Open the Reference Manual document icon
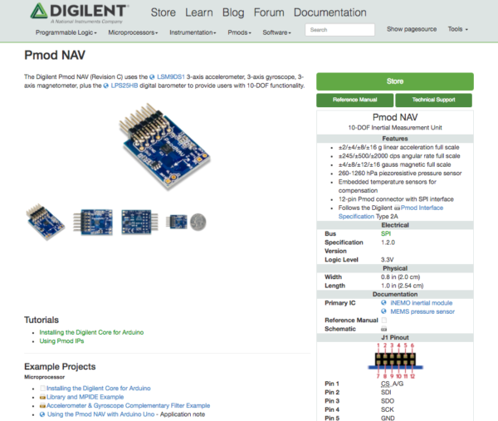Image resolution: width=498 pixels, height=421 pixels. coord(384,320)
